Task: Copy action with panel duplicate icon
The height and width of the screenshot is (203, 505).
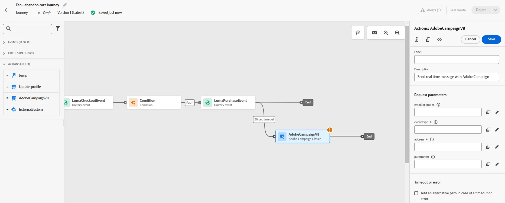Action: pyautogui.click(x=428, y=40)
